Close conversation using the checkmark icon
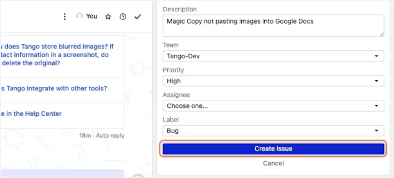The width and height of the screenshot is (394, 178). tap(138, 17)
